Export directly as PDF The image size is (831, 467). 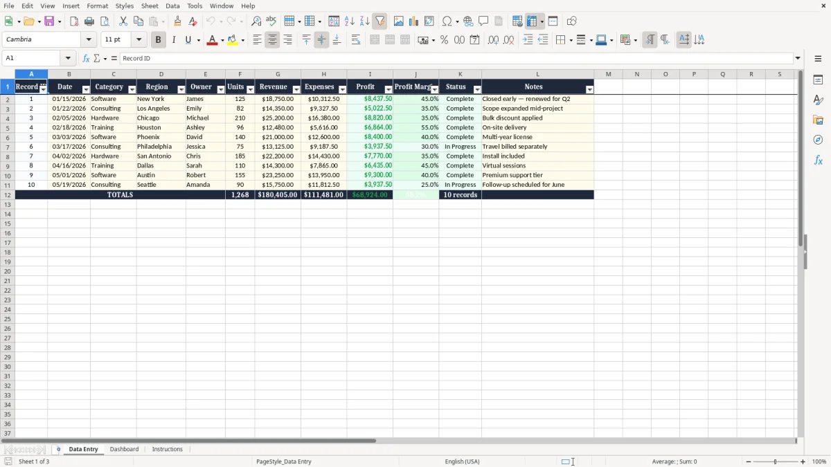[x=74, y=21]
